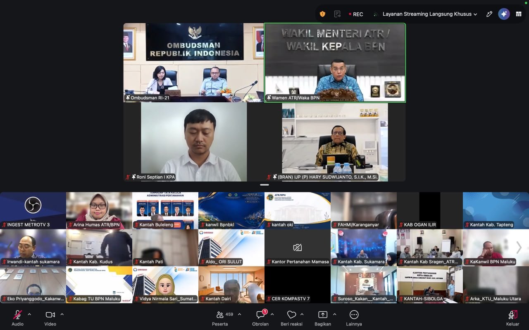This screenshot has height=330, width=529.
Task: Click KaKanwil BPN Maluku thumbnail
Action: pos(496,247)
